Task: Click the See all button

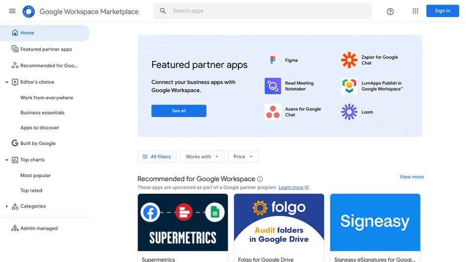Action: (179, 111)
